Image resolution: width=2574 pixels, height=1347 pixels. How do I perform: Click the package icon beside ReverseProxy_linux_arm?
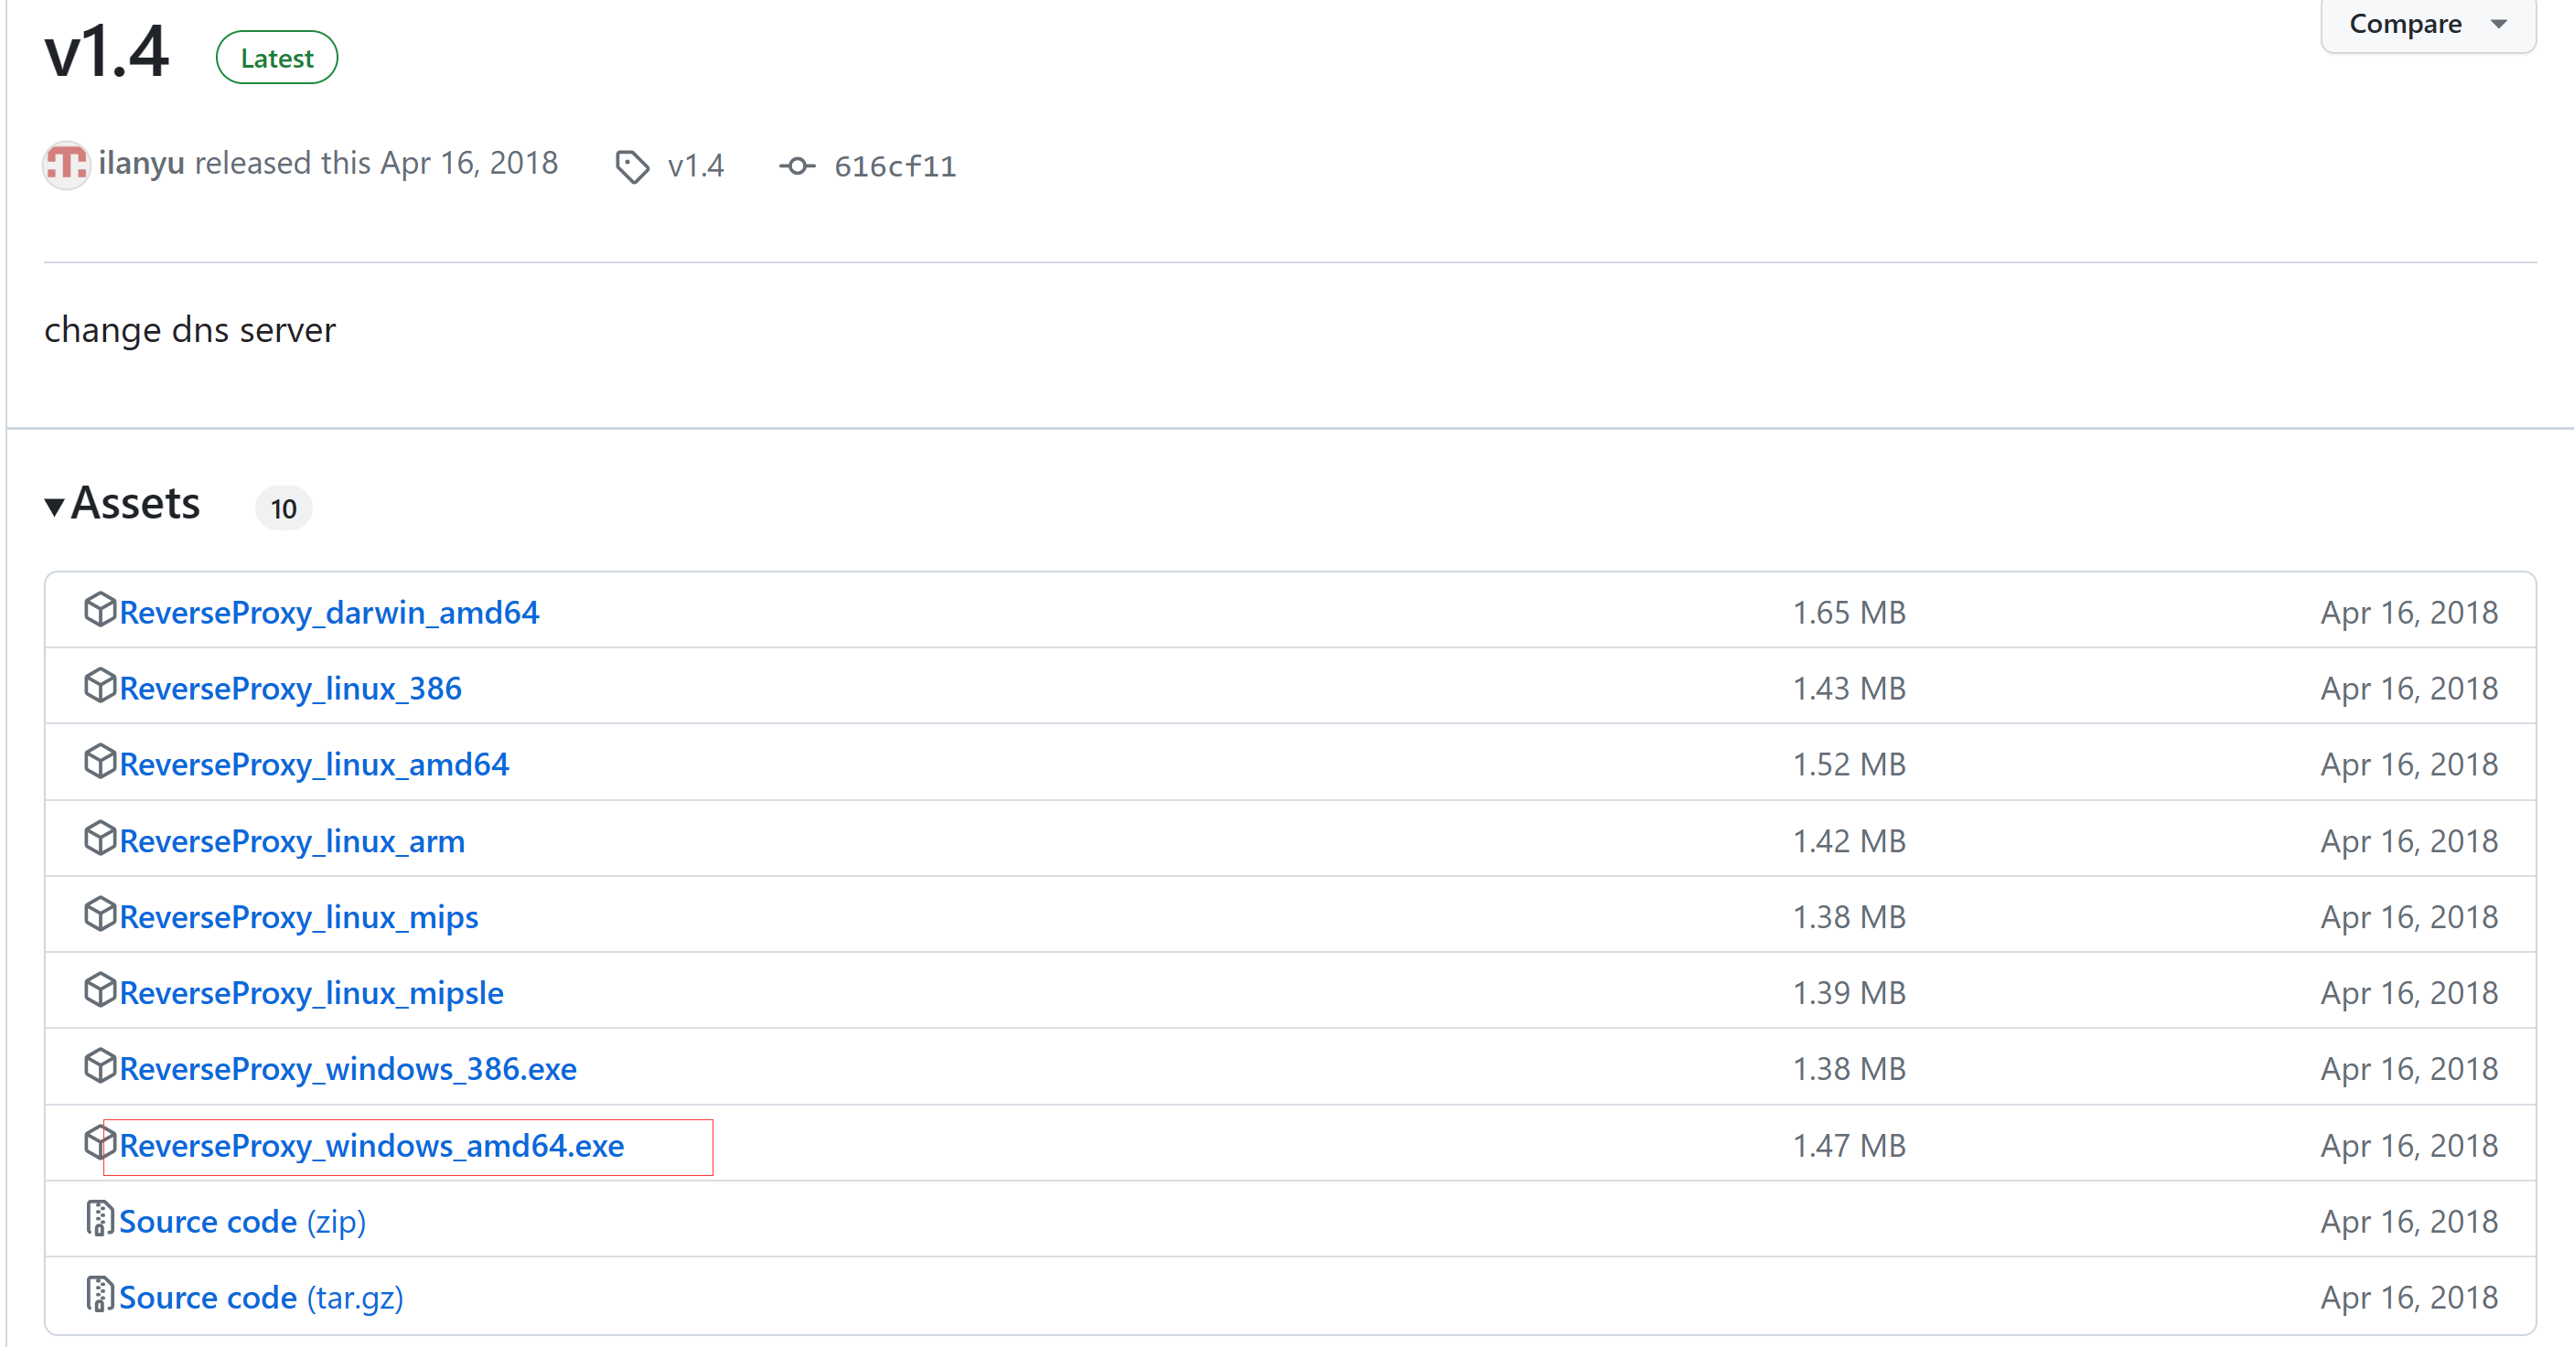(100, 838)
